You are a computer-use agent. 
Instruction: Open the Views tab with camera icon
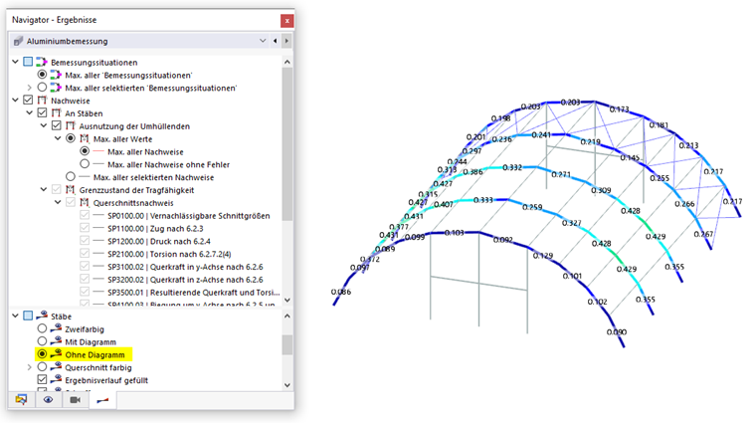[x=76, y=400]
